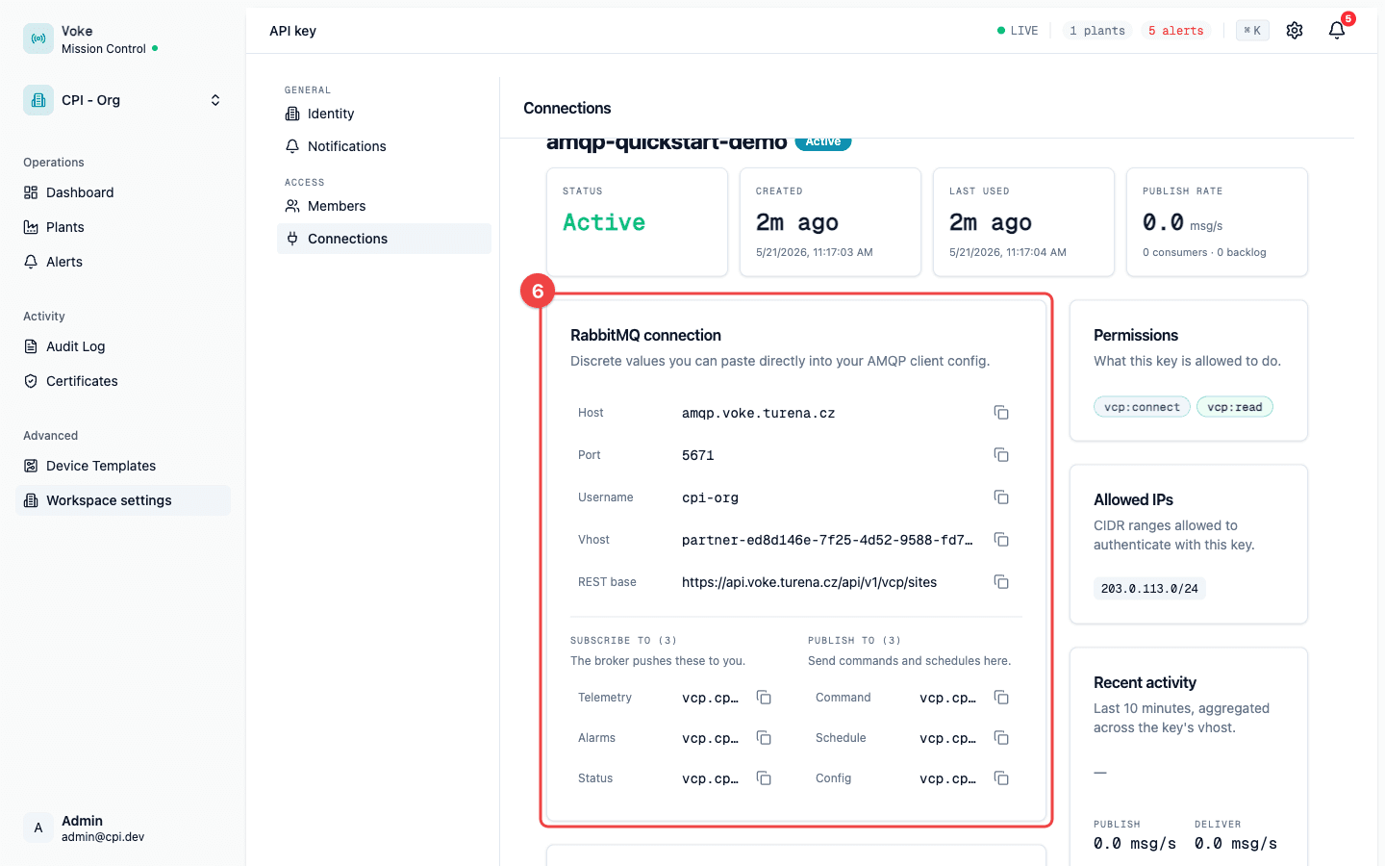Open Notifications settings section
This screenshot has width=1385, height=866.
384,146
